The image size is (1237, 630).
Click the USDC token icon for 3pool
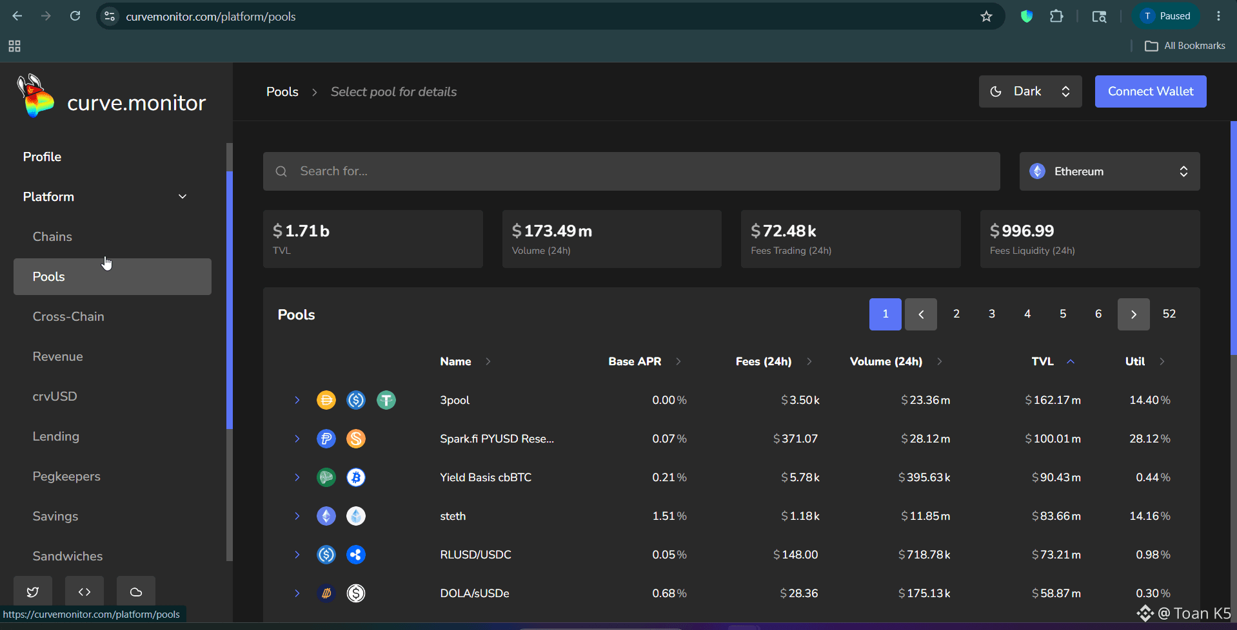(x=356, y=400)
